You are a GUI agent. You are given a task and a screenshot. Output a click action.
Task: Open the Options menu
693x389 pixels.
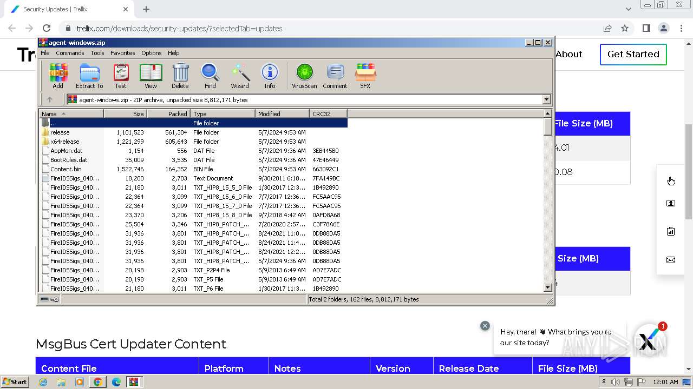[x=152, y=53]
